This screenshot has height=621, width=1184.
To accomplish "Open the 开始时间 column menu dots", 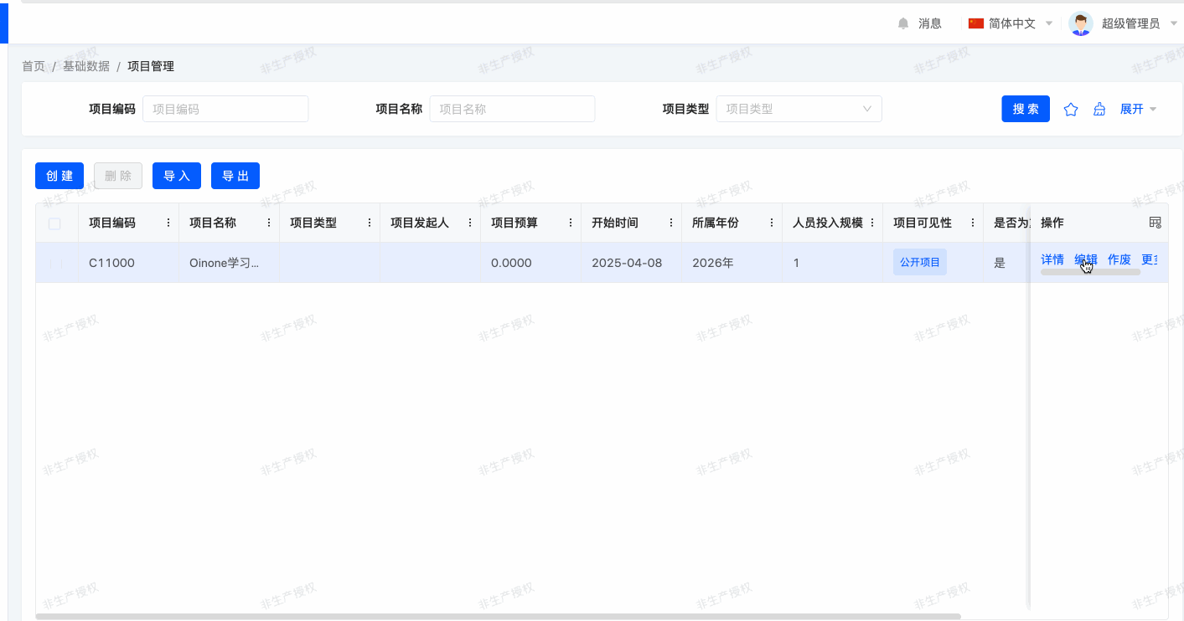I will (x=671, y=223).
